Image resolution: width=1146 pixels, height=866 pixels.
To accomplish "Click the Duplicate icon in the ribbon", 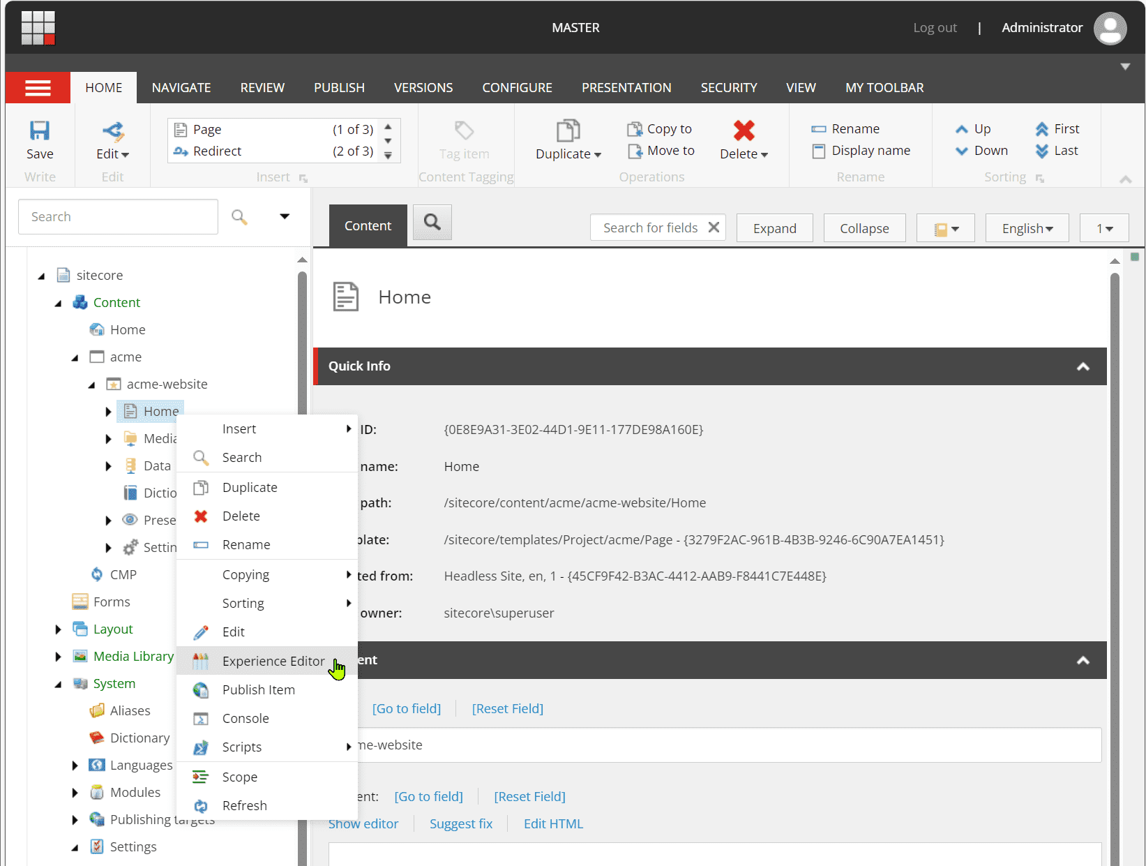I will click(568, 131).
